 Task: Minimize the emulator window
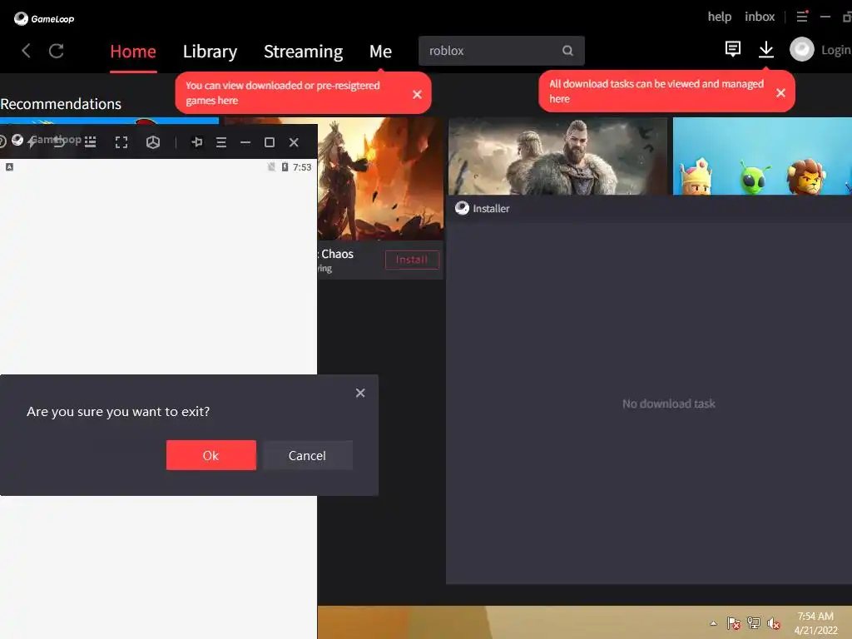point(245,142)
